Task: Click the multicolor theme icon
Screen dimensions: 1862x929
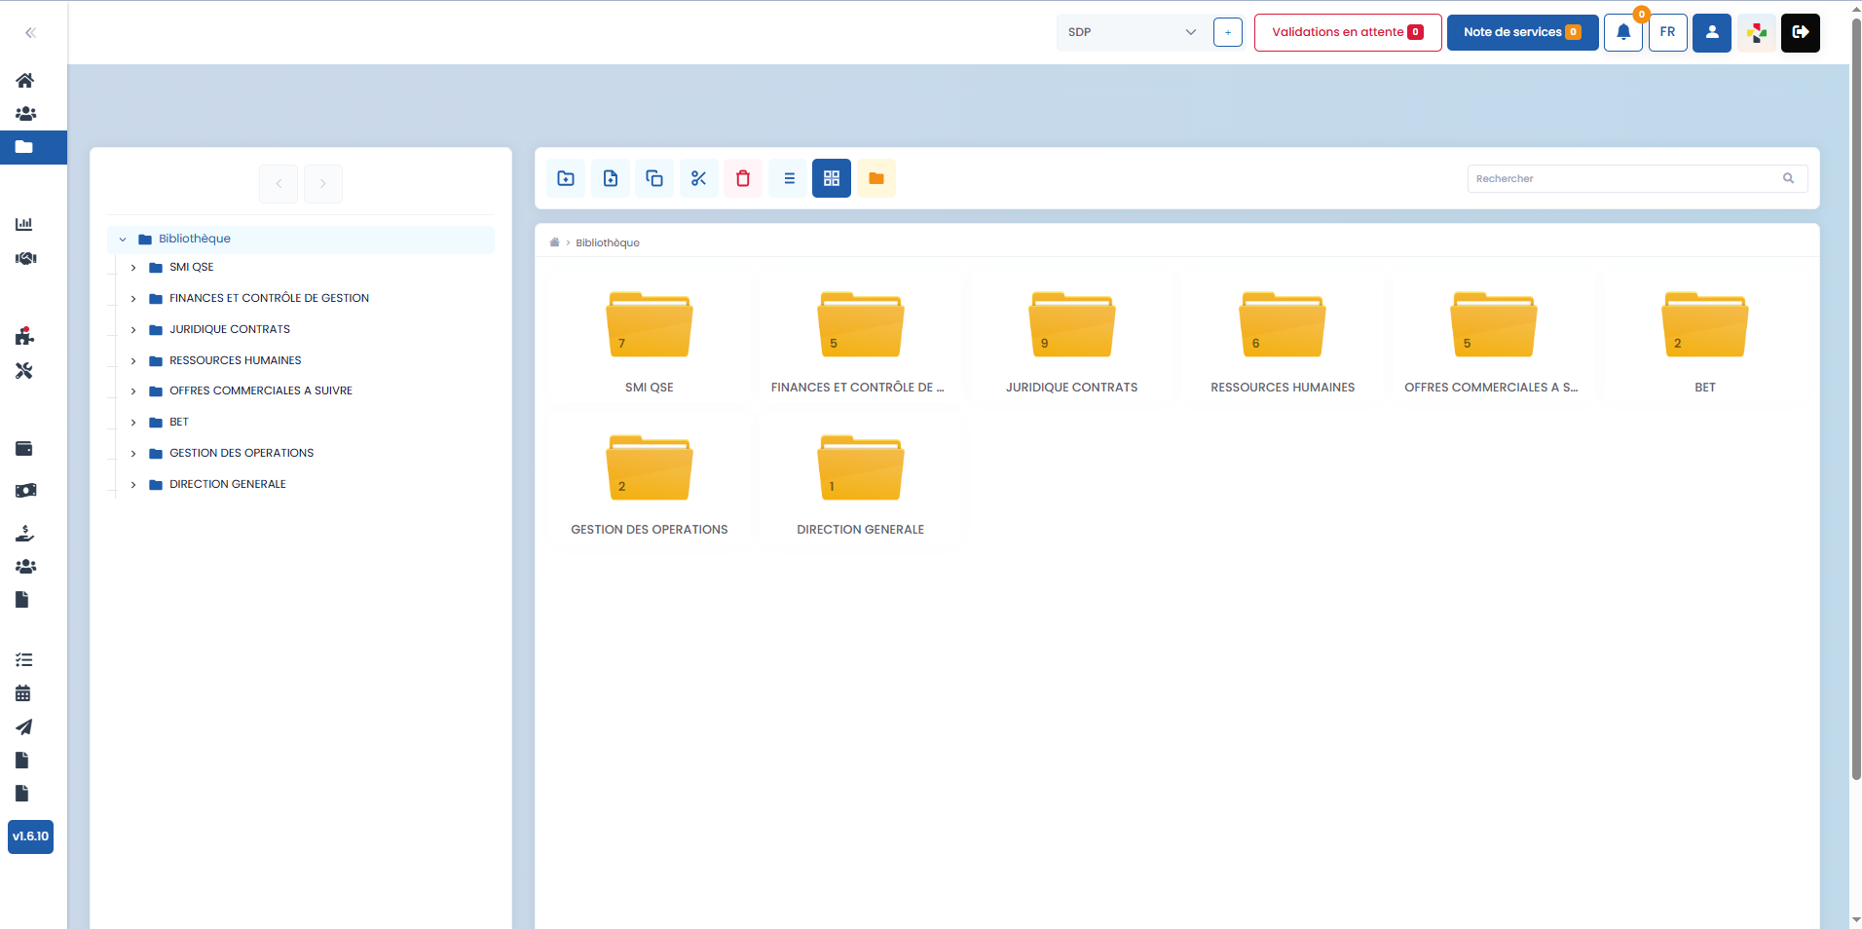Action: 1756,33
